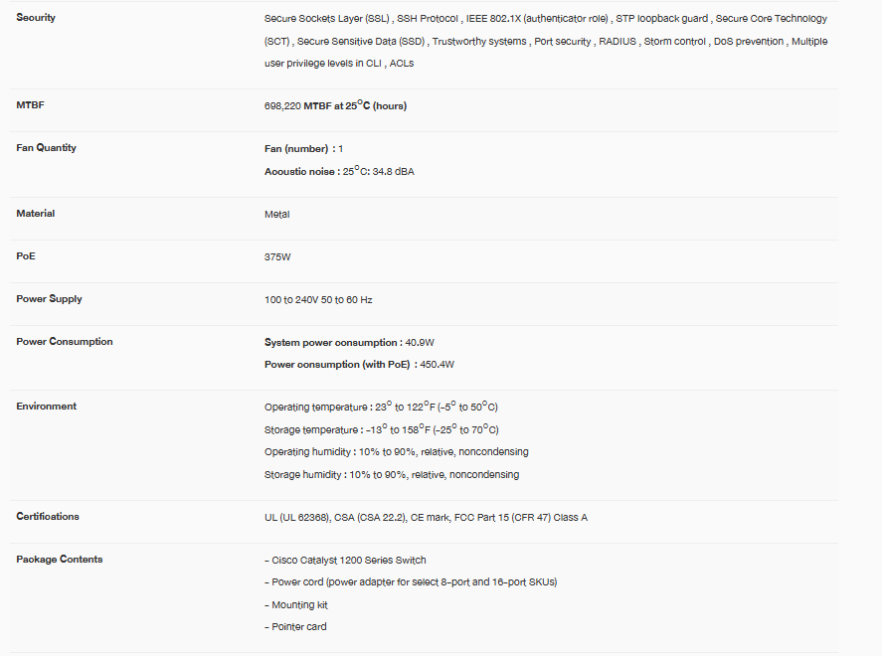Select the Power Supply label
Image resolution: width=882 pixels, height=656 pixels.
[49, 299]
